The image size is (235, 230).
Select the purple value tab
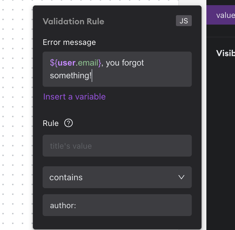(x=221, y=15)
